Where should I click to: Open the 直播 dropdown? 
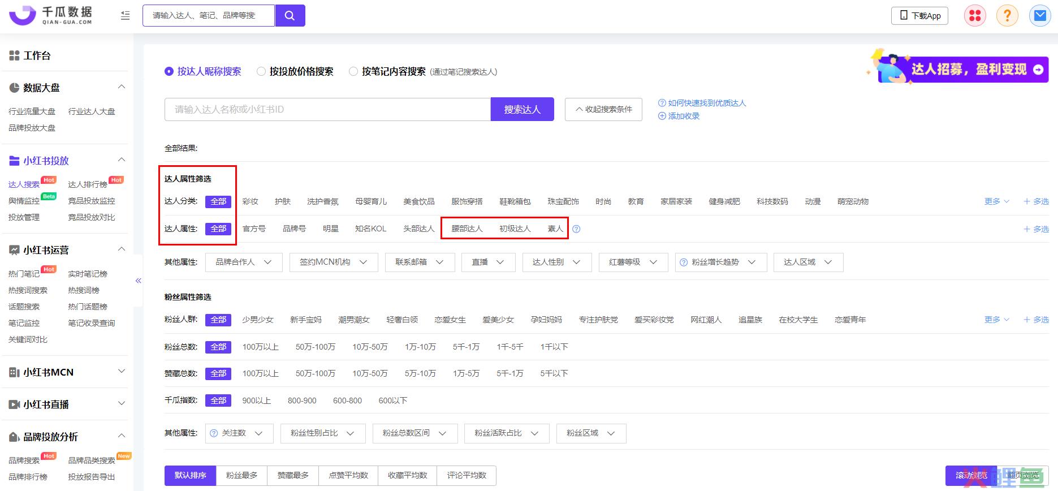[488, 262]
